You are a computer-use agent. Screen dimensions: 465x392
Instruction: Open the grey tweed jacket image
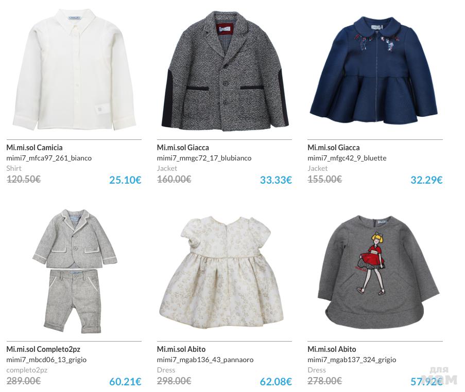point(225,71)
